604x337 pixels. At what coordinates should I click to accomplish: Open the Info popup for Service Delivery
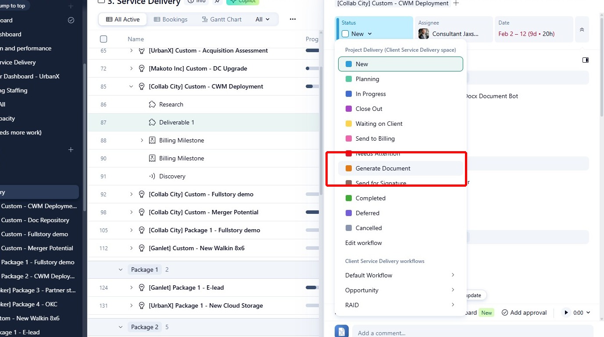tap(197, 2)
